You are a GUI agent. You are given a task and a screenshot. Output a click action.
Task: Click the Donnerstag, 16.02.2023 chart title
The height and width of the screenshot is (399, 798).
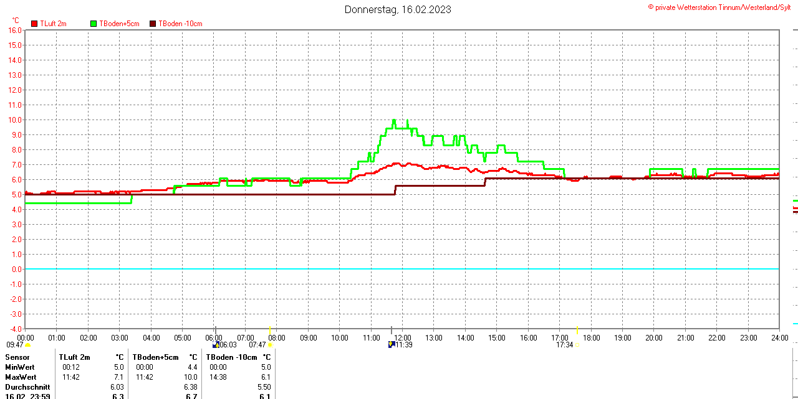coord(398,9)
